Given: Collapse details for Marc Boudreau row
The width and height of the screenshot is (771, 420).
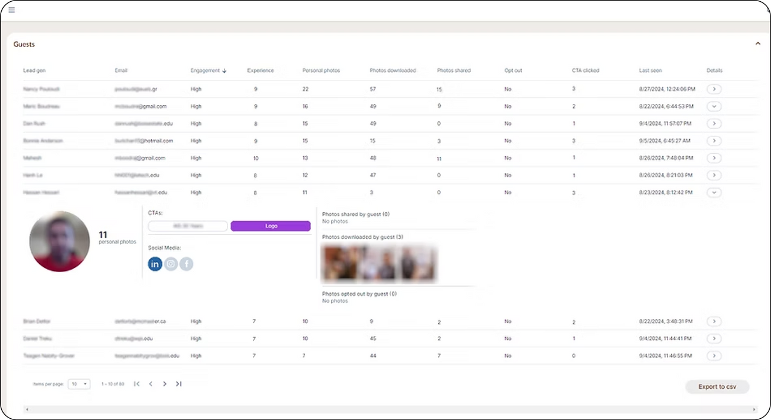Looking at the screenshot, I should (714, 106).
